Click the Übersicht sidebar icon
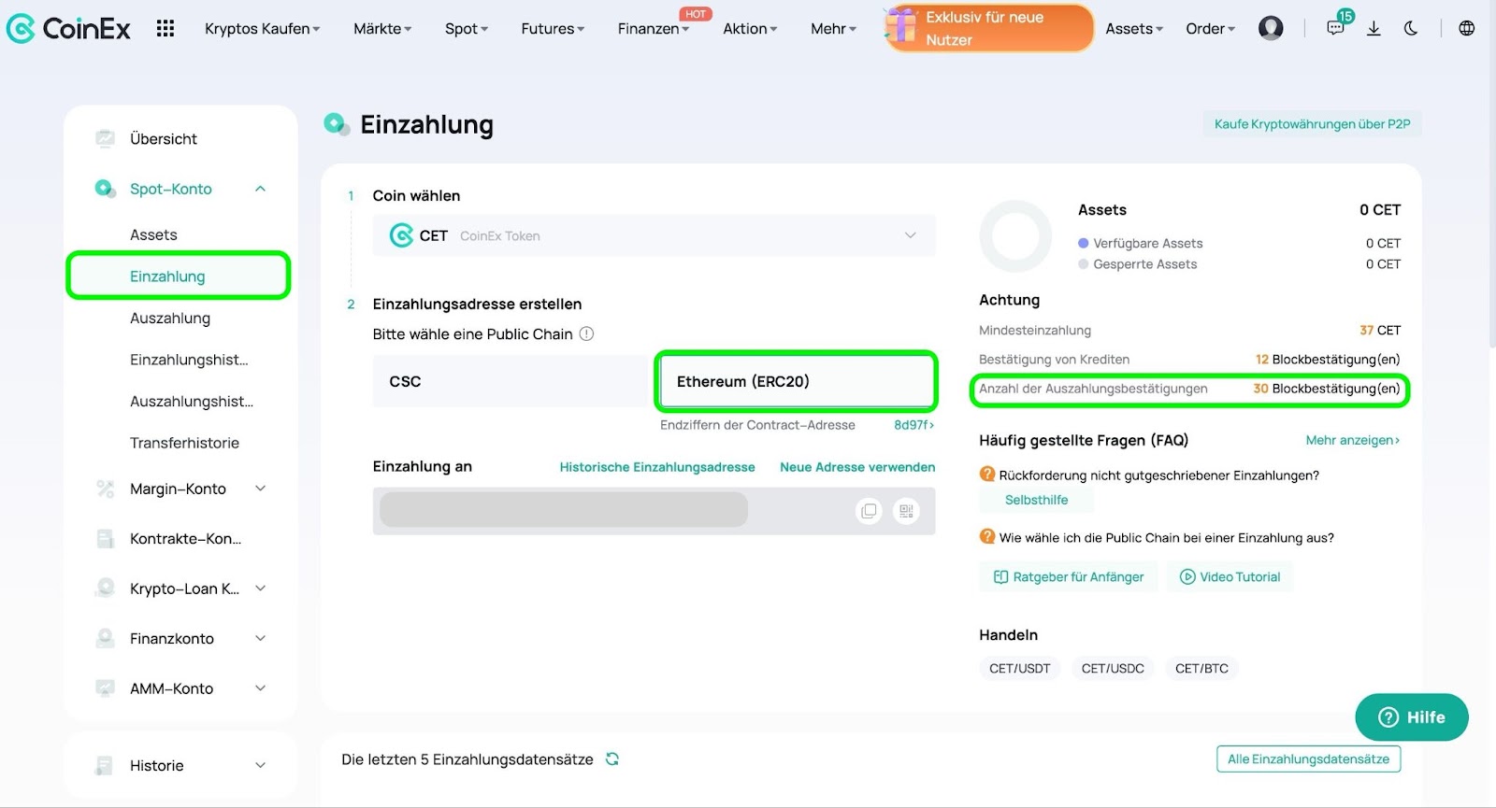Viewport: 1496px width, 808px height. tap(106, 139)
